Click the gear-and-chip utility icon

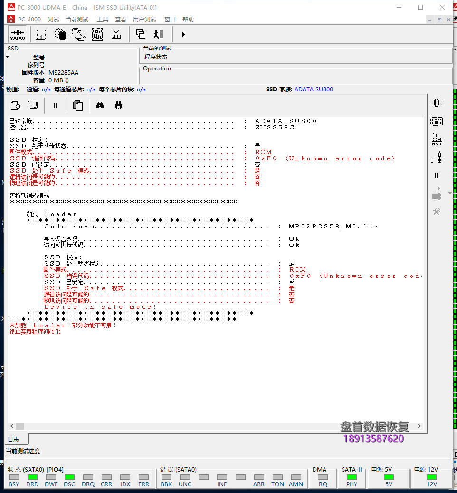pyautogui.click(x=60, y=35)
